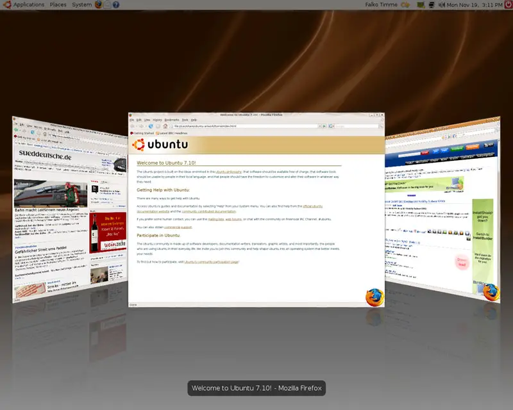Screen dimensions: 513x410
Task: Click the pink Download badge in the right window
Action: coord(462,262)
